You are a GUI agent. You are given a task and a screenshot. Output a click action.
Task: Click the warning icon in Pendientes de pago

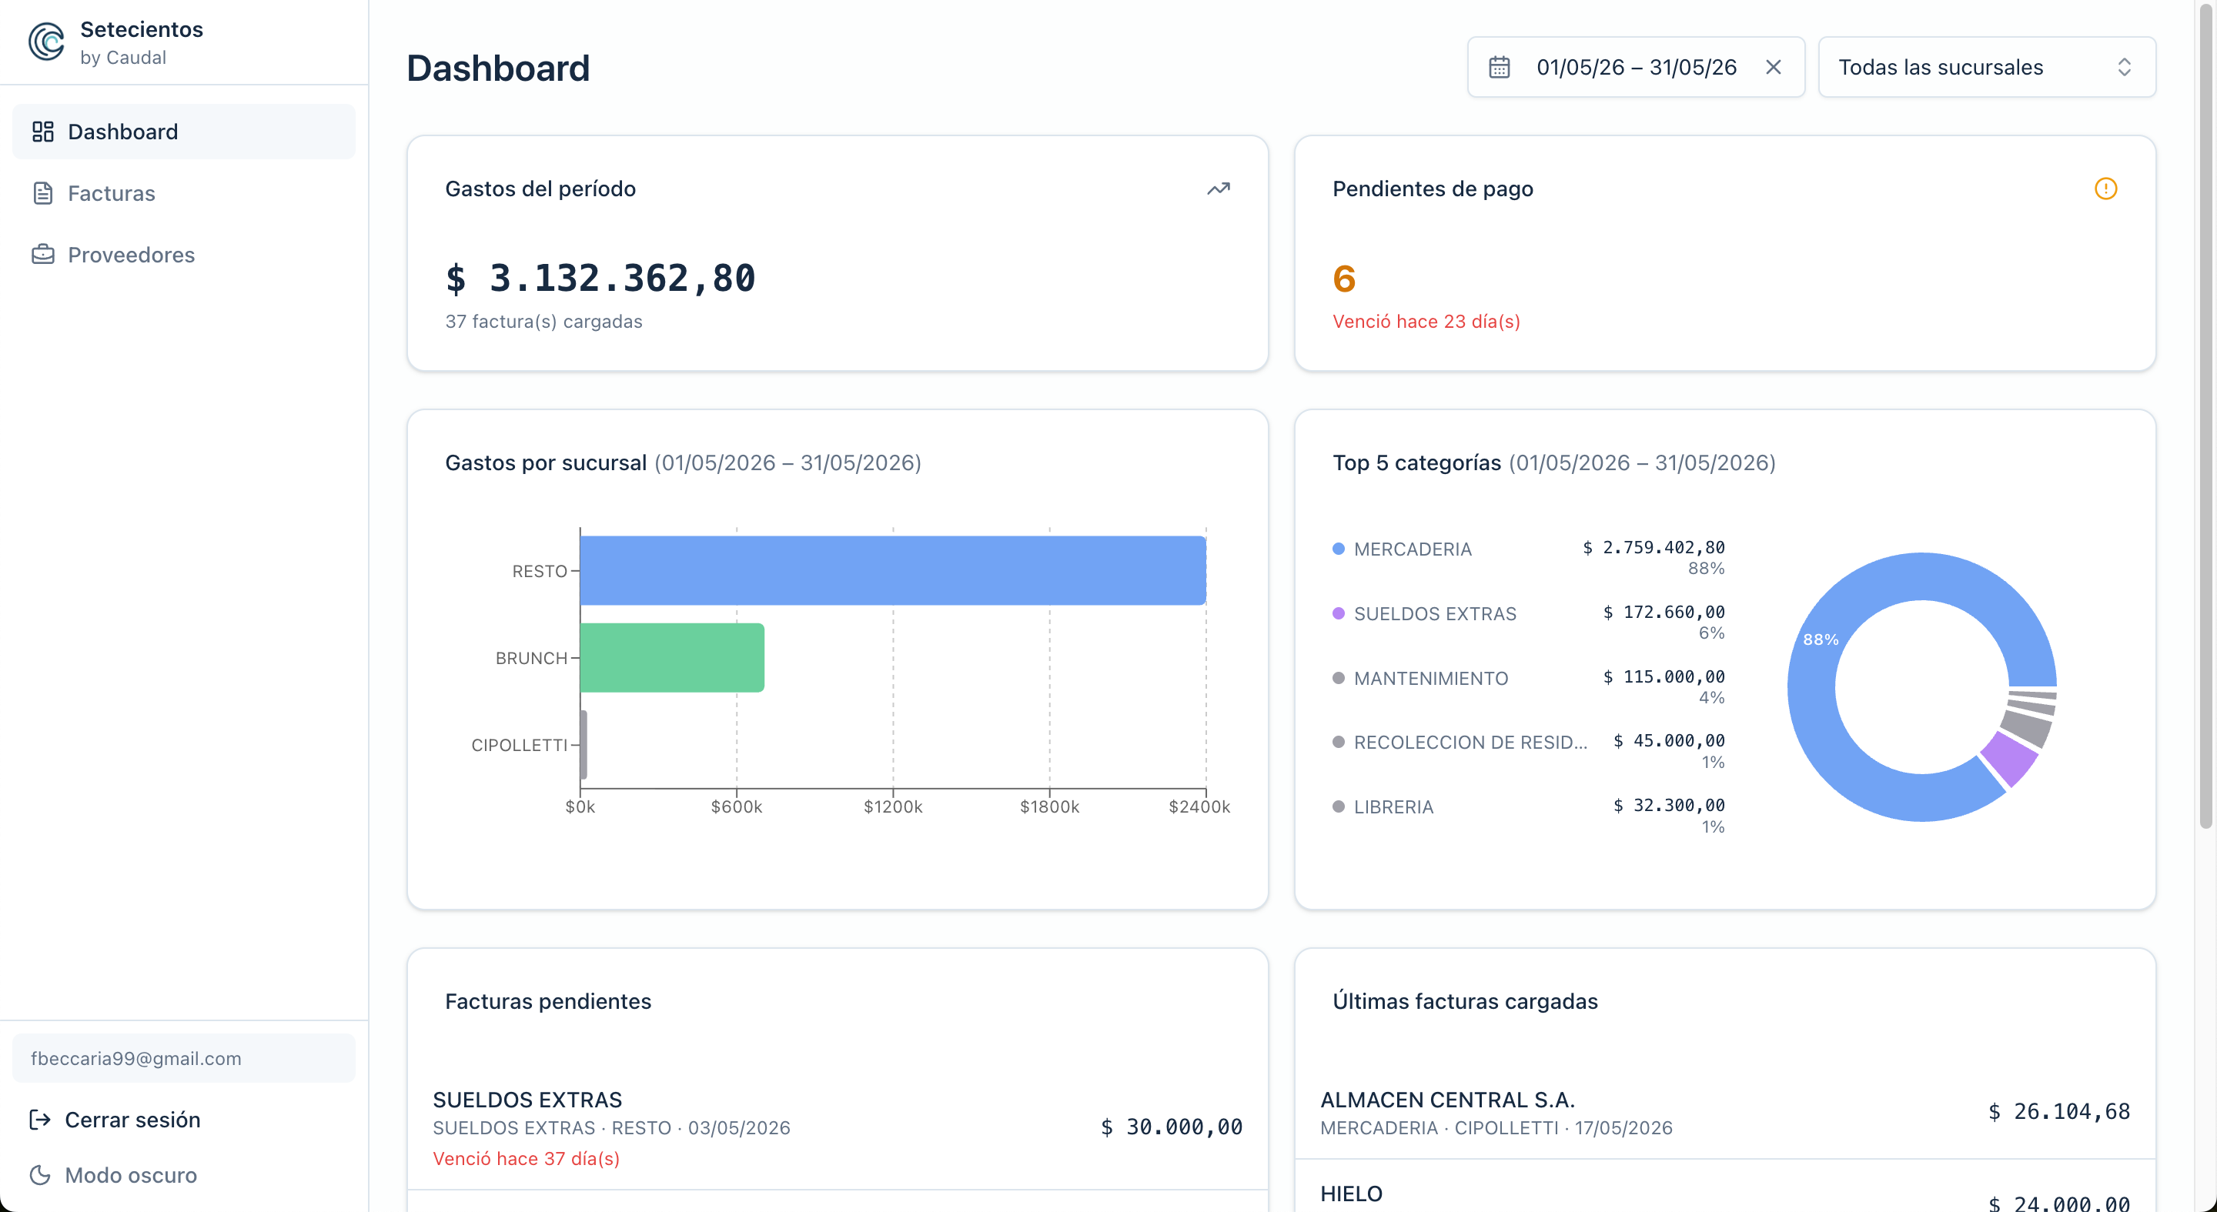pyautogui.click(x=2106, y=189)
